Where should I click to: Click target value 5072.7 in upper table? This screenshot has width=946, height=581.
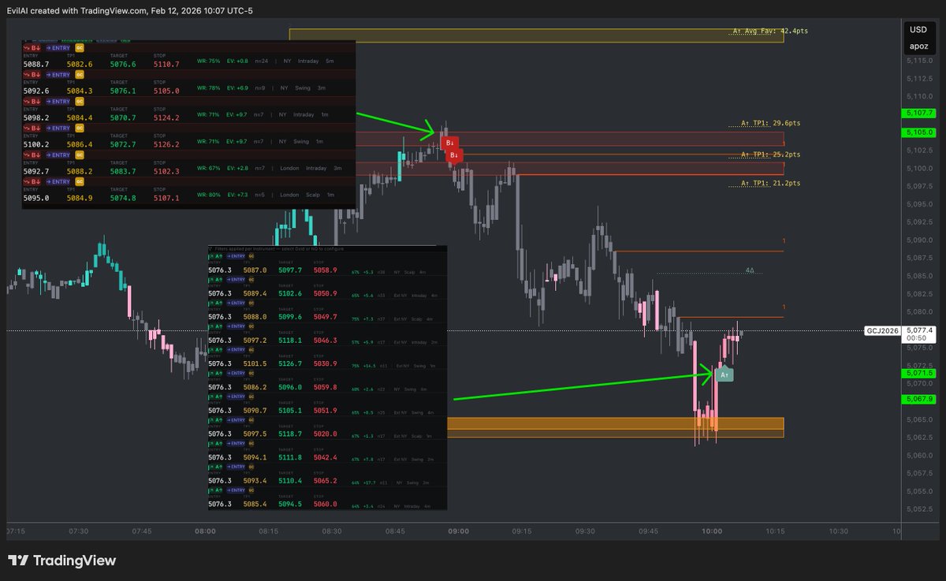click(x=123, y=144)
